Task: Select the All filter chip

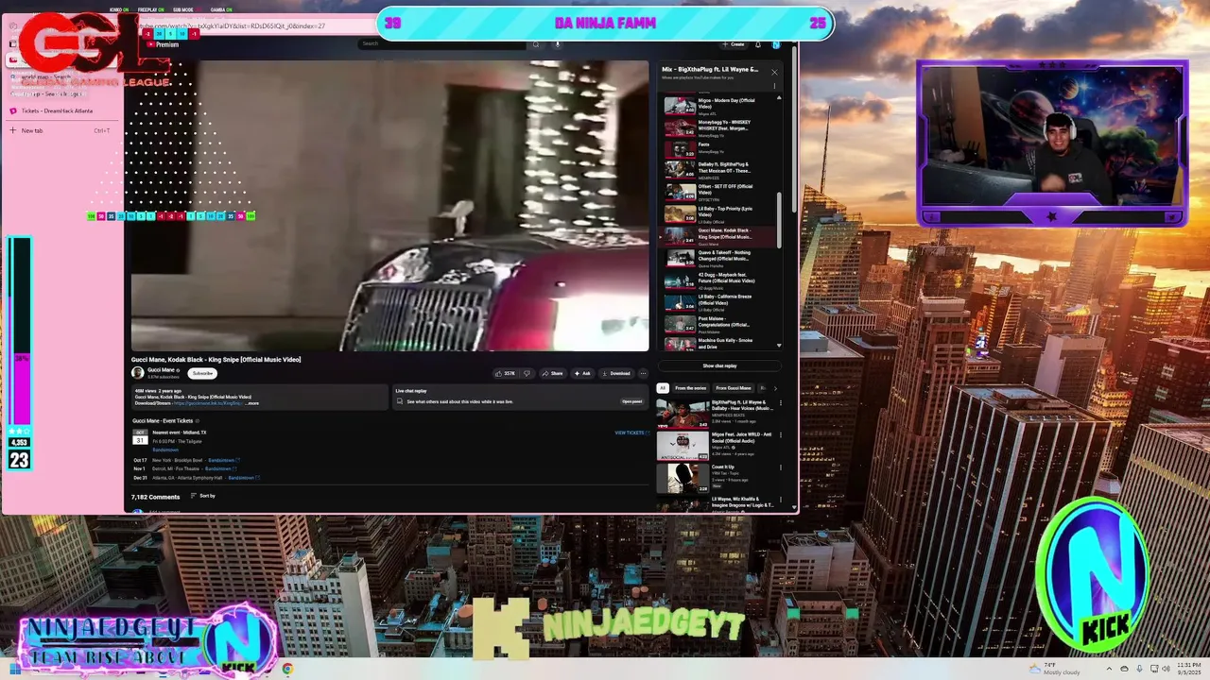Action: point(663,388)
